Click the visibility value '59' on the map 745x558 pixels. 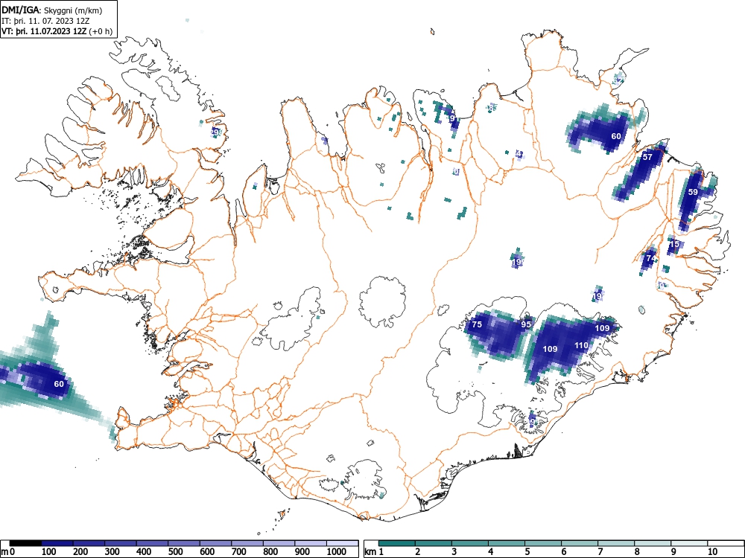[693, 192]
